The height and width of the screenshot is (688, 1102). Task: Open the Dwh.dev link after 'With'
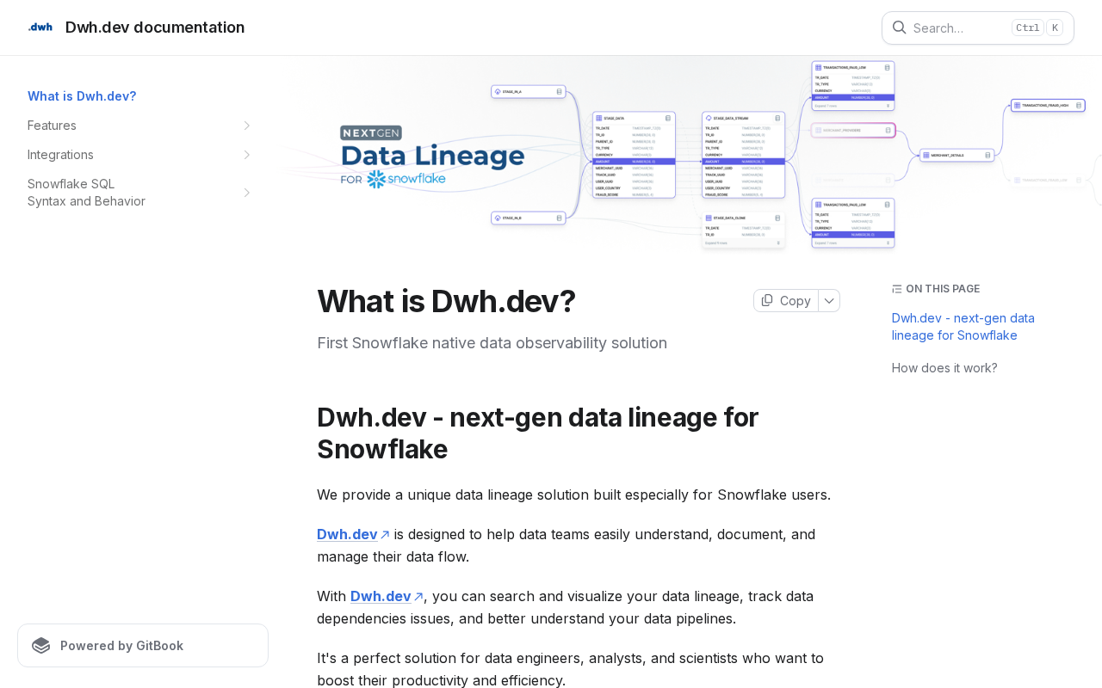[387, 596]
